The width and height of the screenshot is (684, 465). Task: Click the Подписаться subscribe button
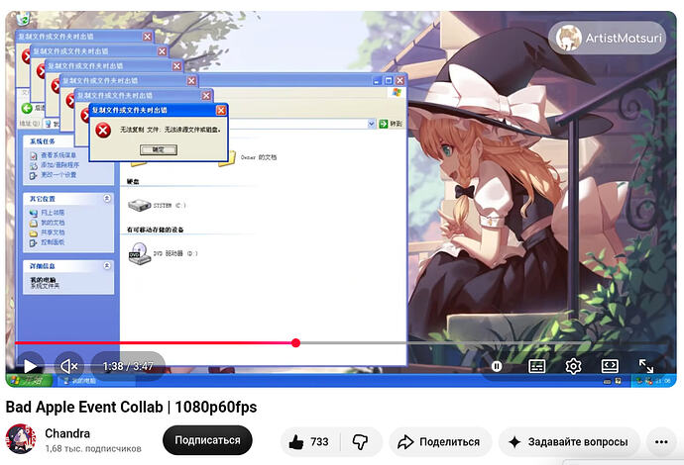click(x=207, y=440)
